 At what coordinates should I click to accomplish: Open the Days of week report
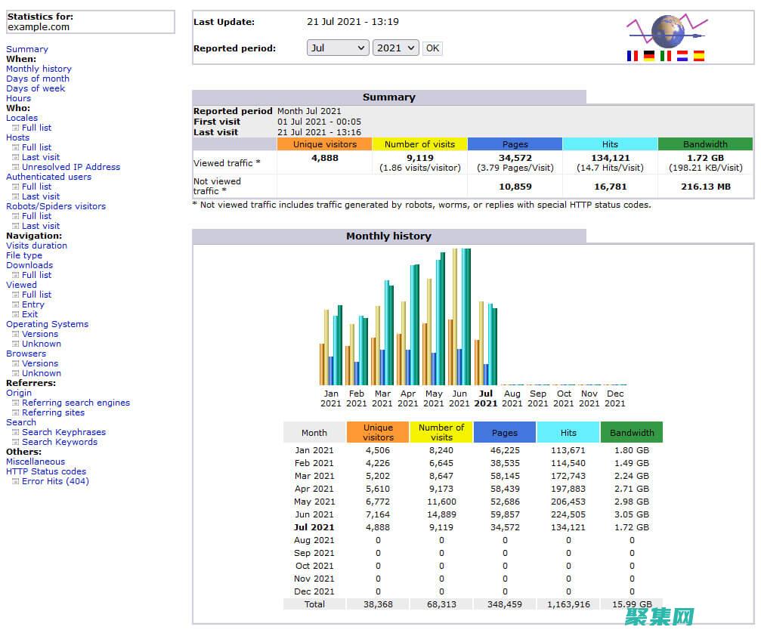pos(36,88)
